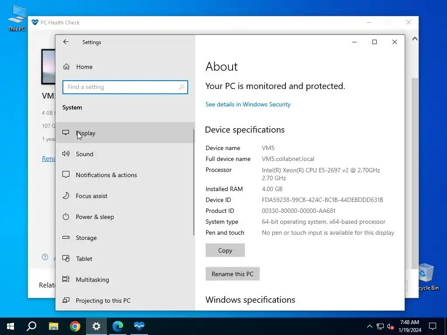Click the Settings sidebar scrollbar
This screenshot has width=447, height=335.
point(194,182)
